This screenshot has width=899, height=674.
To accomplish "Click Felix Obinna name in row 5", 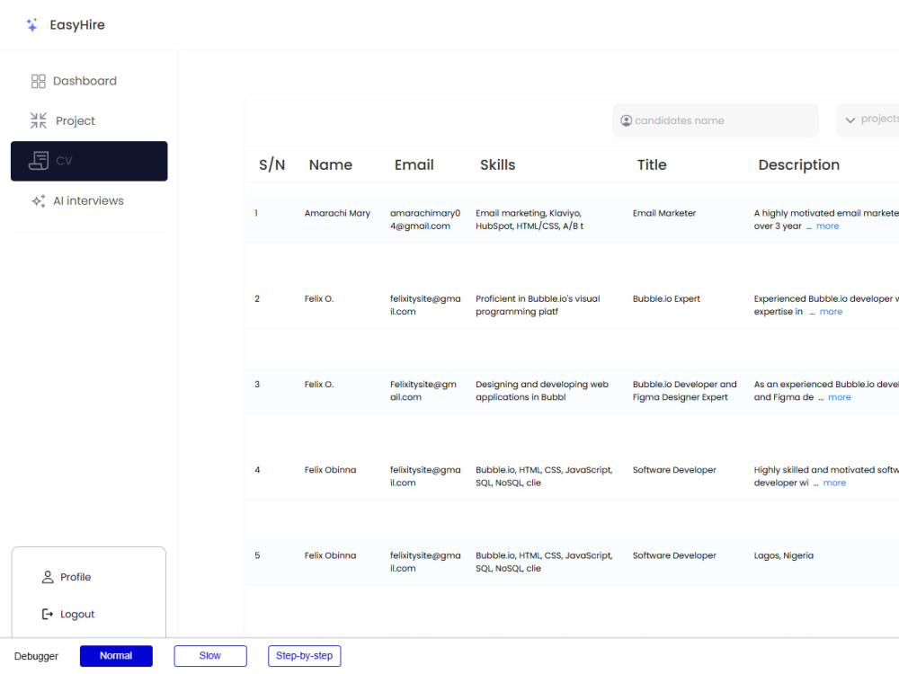I will (330, 556).
